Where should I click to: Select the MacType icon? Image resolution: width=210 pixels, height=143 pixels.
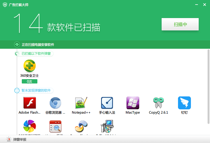click(x=133, y=103)
